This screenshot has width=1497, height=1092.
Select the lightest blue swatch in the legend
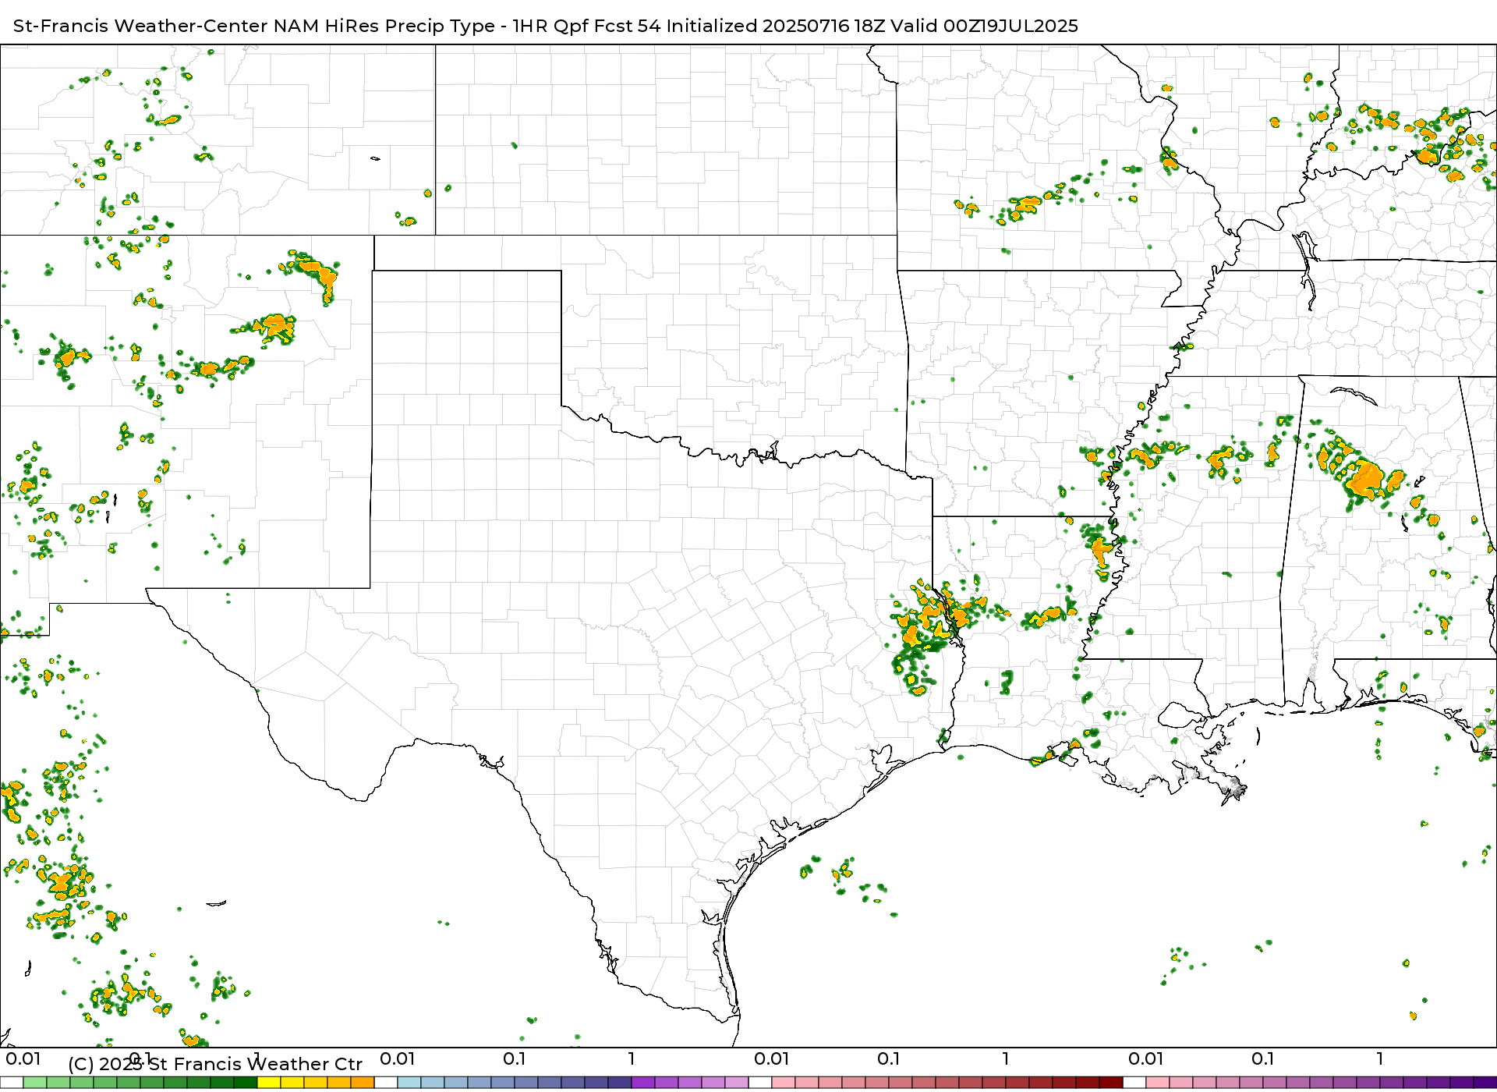point(409,1083)
